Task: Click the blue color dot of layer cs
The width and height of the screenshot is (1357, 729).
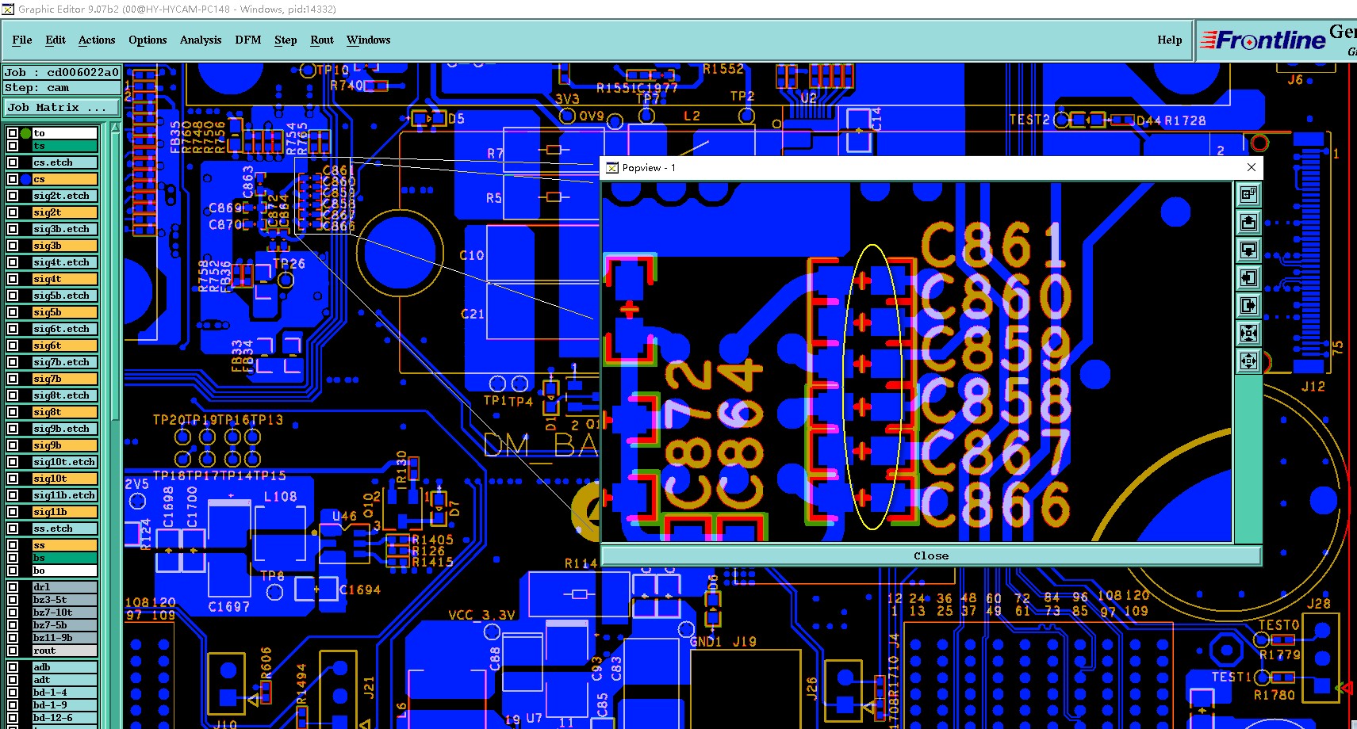Action: pyautogui.click(x=26, y=179)
